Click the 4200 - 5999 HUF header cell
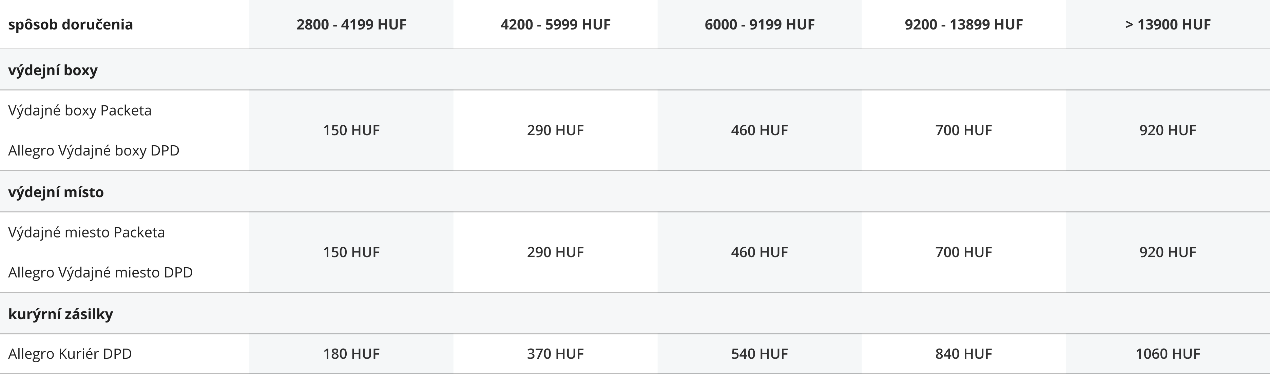This screenshot has width=1270, height=374. (x=556, y=24)
